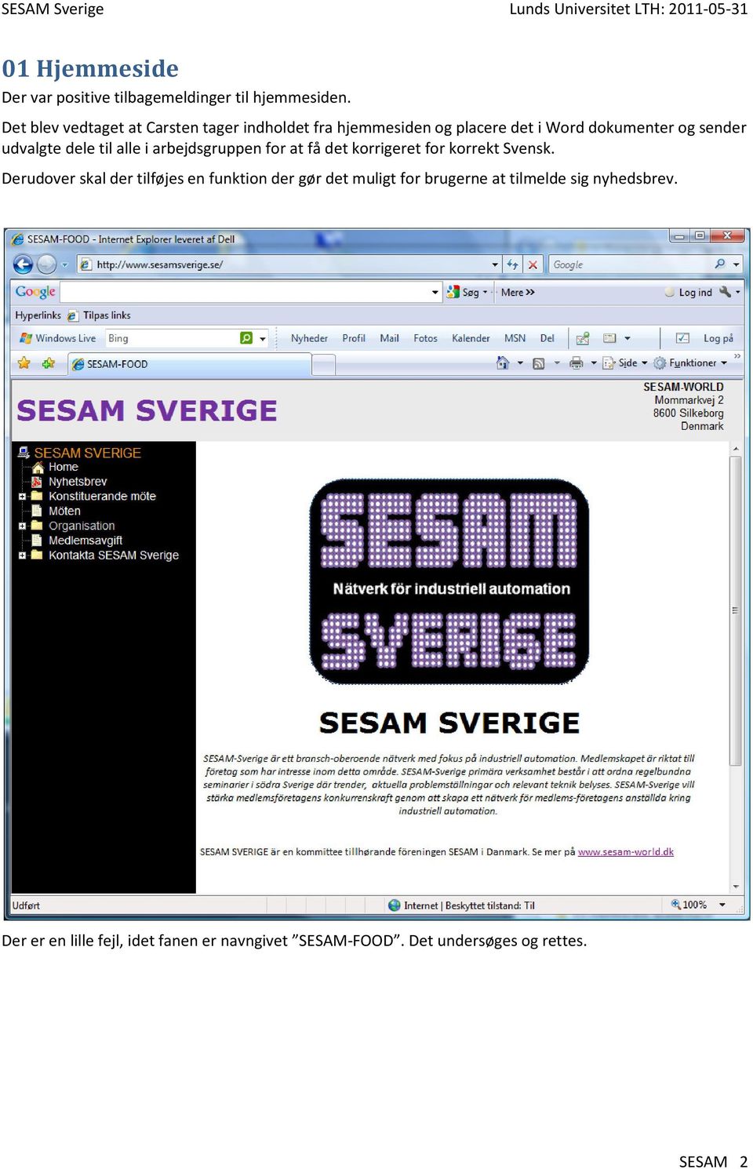This screenshot has width=753, height=1169.
Task: Open Profil in Windows Live toolbar
Action: click(354, 338)
